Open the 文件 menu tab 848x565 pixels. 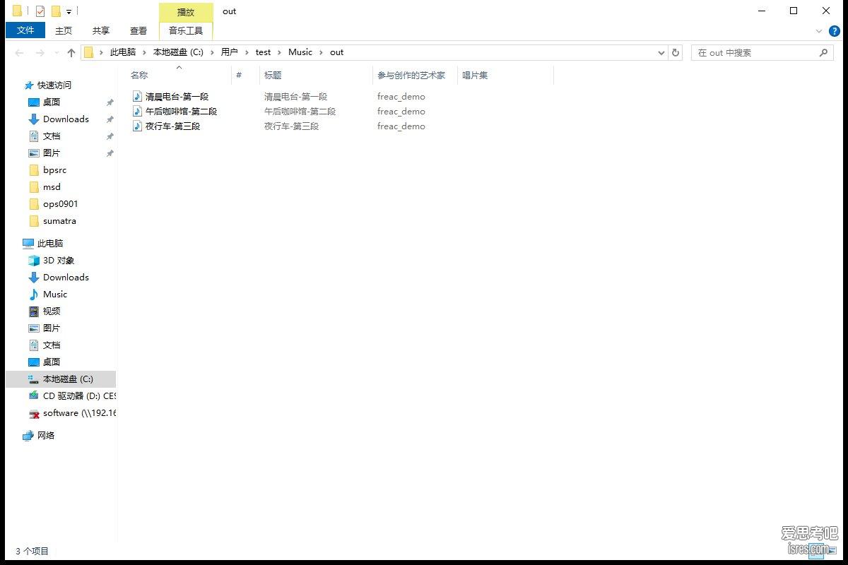[x=25, y=30]
